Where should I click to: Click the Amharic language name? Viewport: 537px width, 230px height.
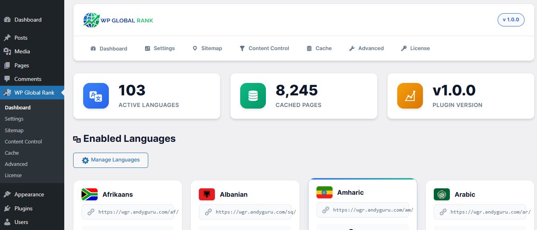[x=351, y=192]
